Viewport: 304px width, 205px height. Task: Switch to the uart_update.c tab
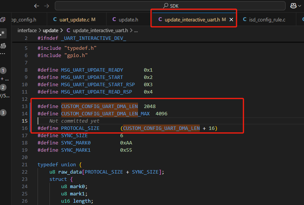(77, 20)
